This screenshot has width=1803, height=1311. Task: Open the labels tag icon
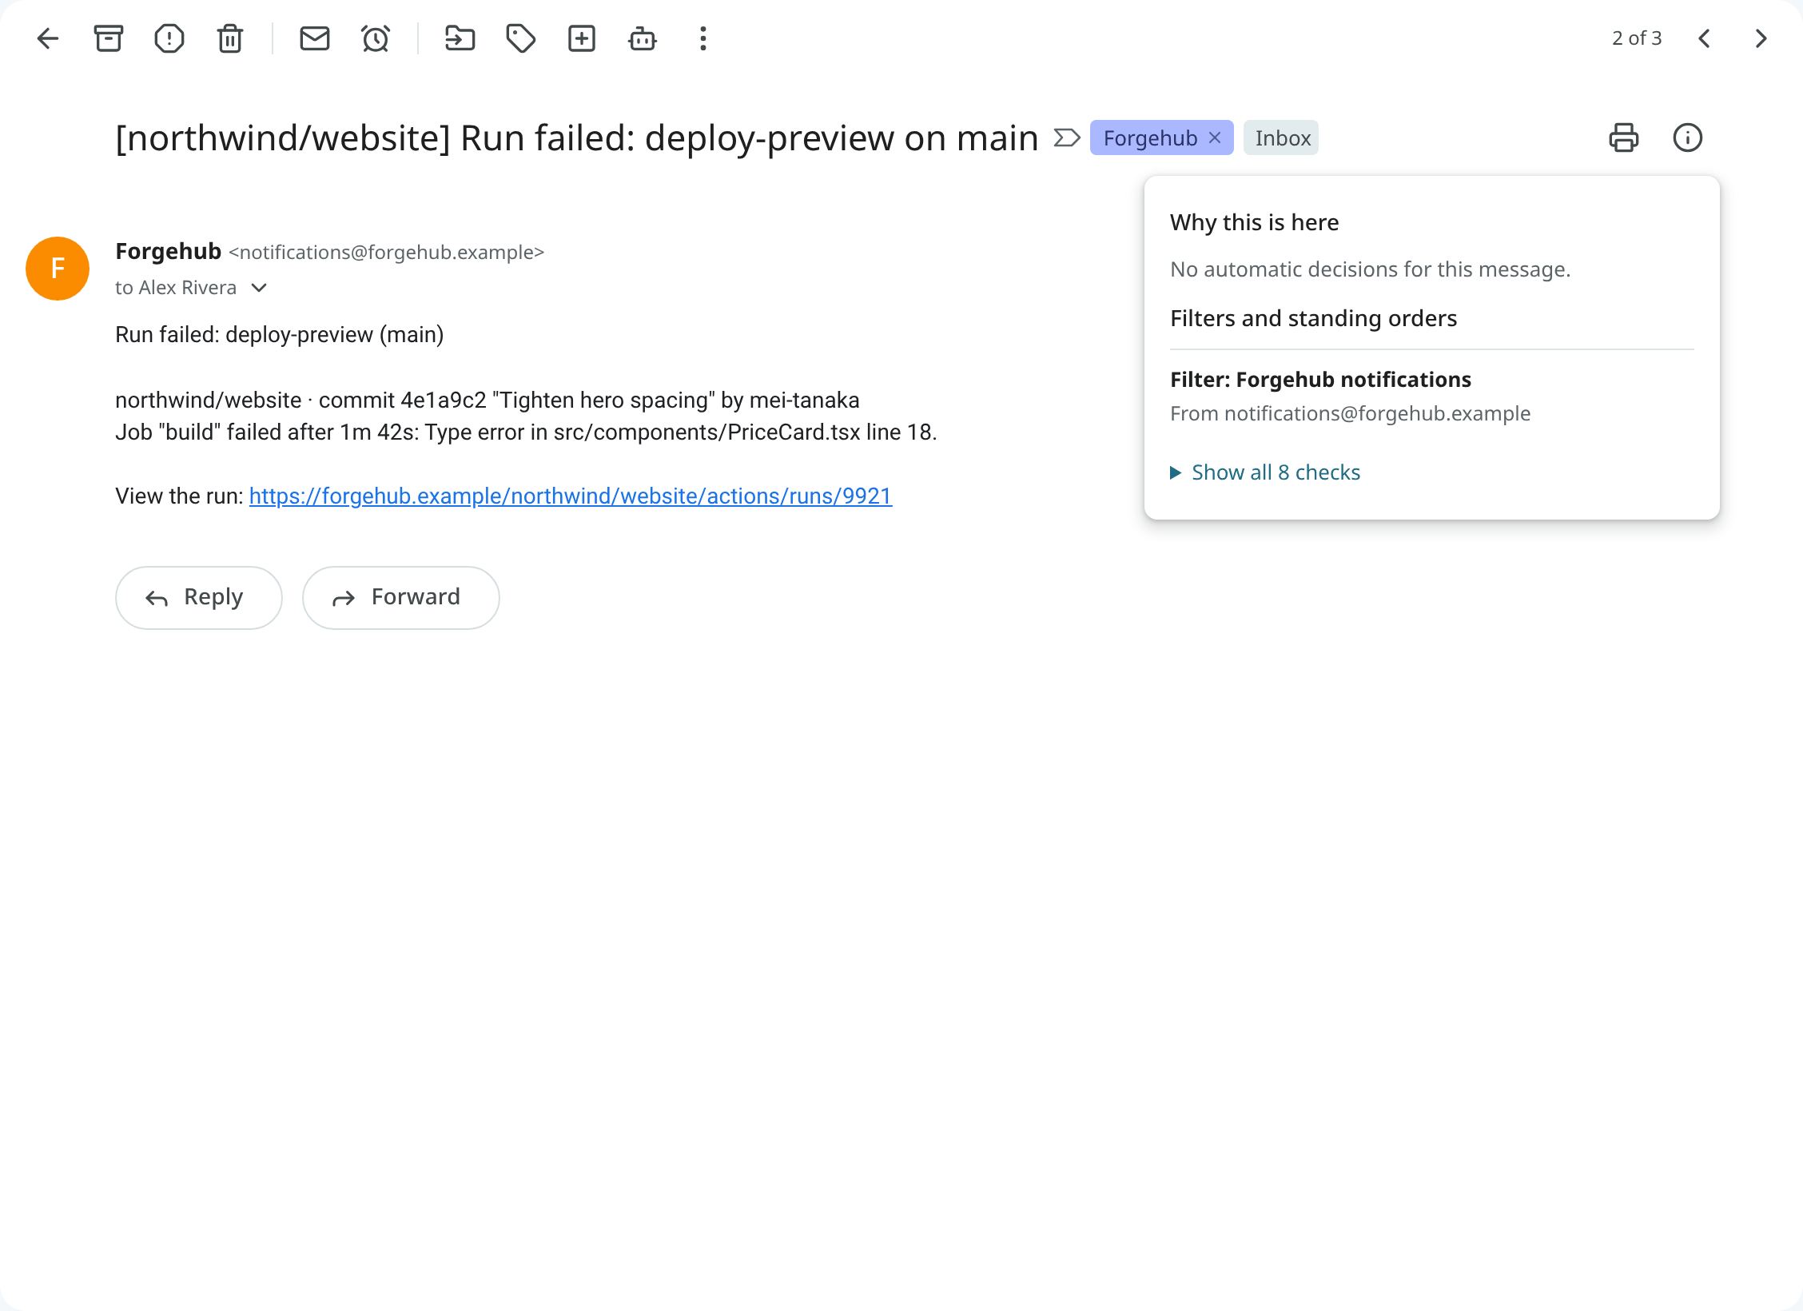tap(521, 38)
